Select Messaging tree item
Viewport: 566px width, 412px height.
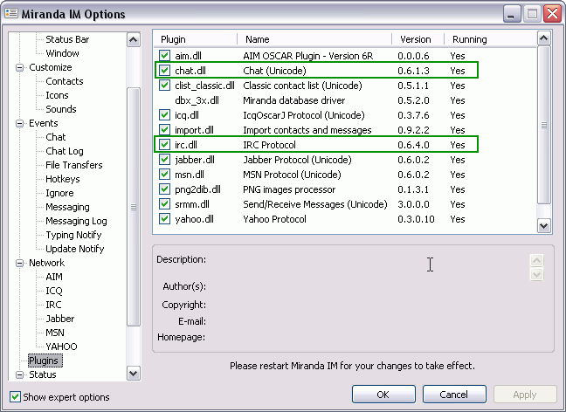(67, 207)
